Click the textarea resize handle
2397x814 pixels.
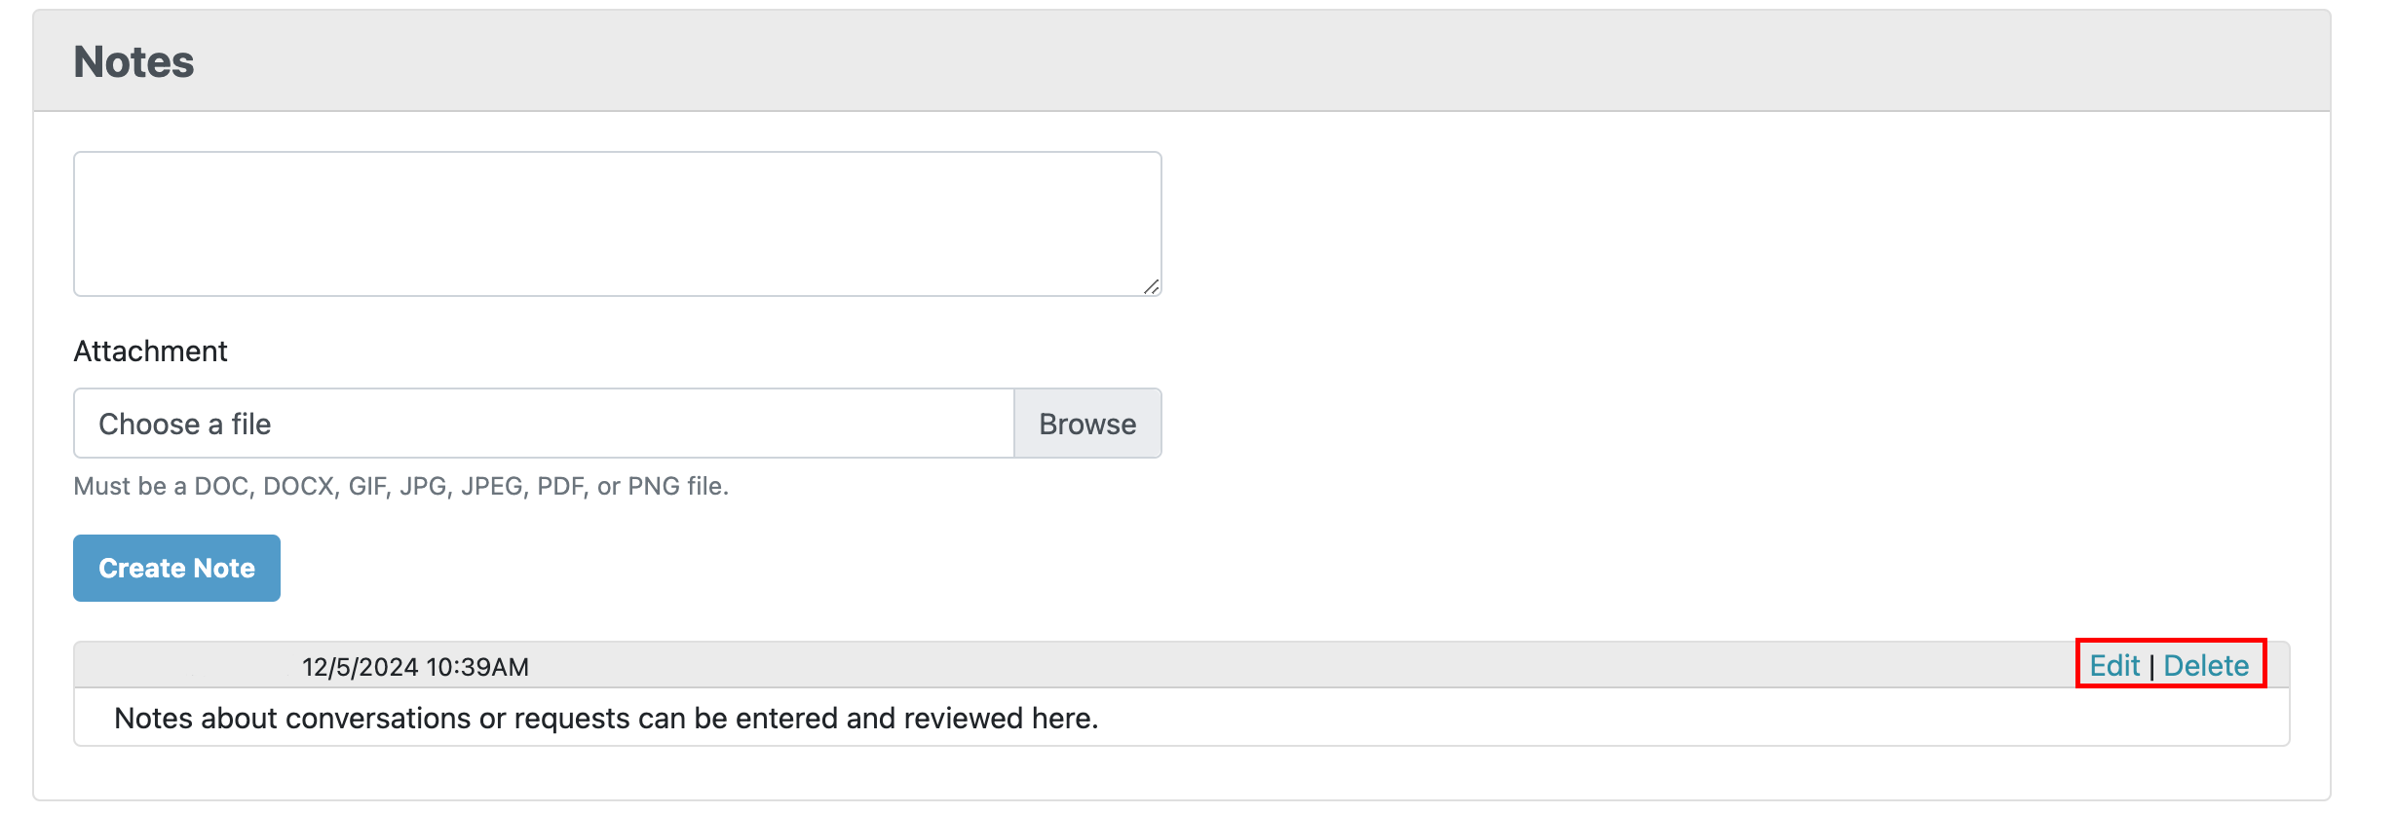tap(1151, 286)
